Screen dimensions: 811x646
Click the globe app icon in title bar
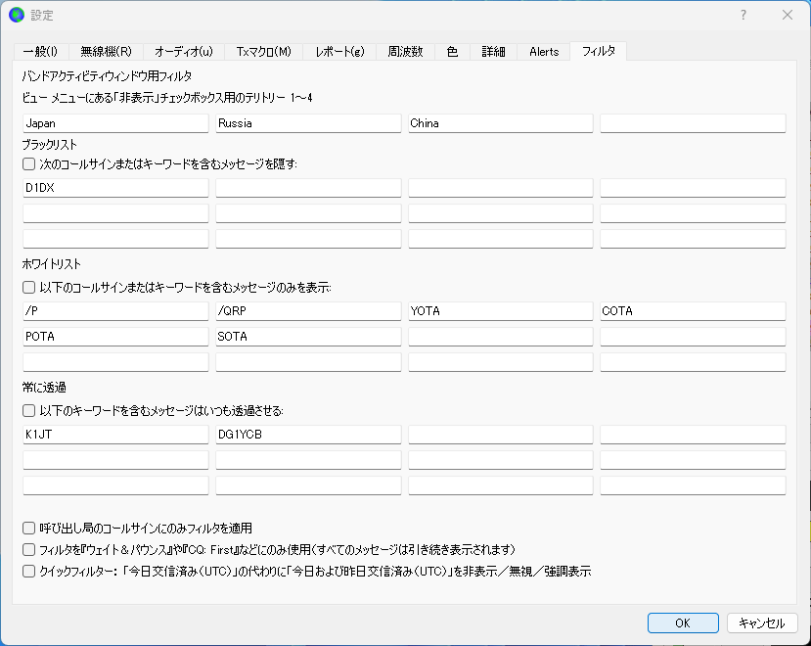pyautogui.click(x=17, y=15)
